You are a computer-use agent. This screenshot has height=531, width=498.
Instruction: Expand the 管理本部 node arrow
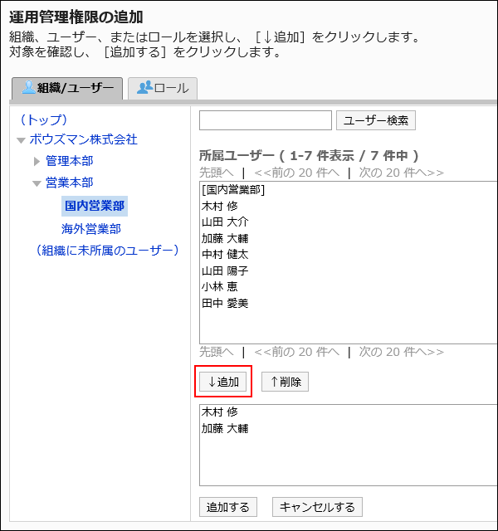[37, 161]
